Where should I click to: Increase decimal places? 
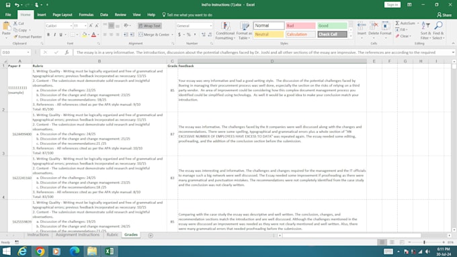pos(203,35)
